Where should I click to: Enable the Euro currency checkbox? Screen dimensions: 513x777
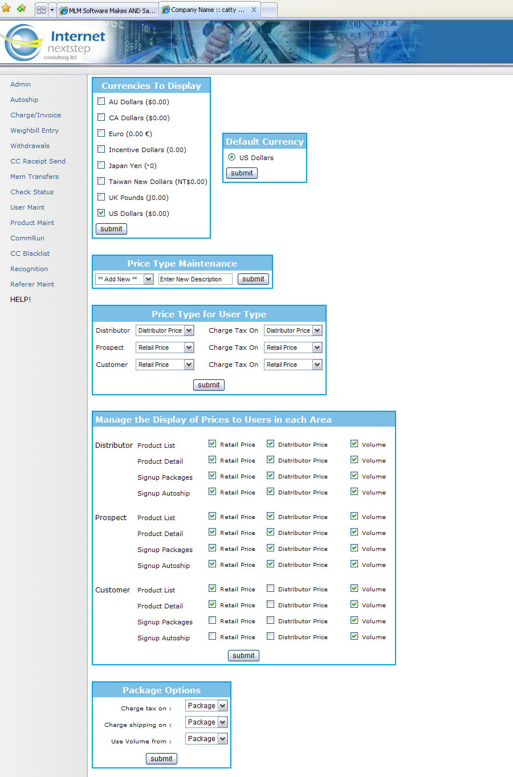[101, 133]
